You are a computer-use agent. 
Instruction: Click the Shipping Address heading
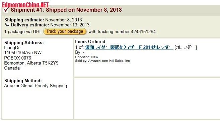[24, 42]
